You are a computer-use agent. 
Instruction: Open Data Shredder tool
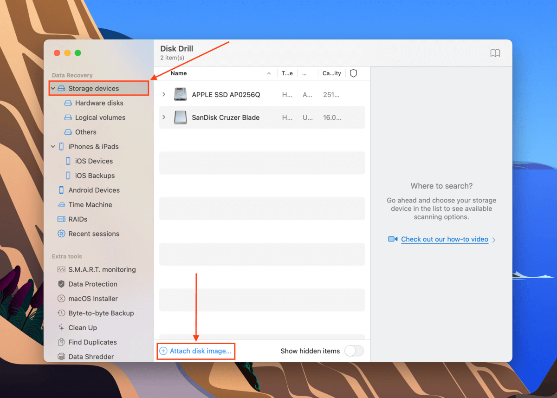pyautogui.click(x=91, y=357)
